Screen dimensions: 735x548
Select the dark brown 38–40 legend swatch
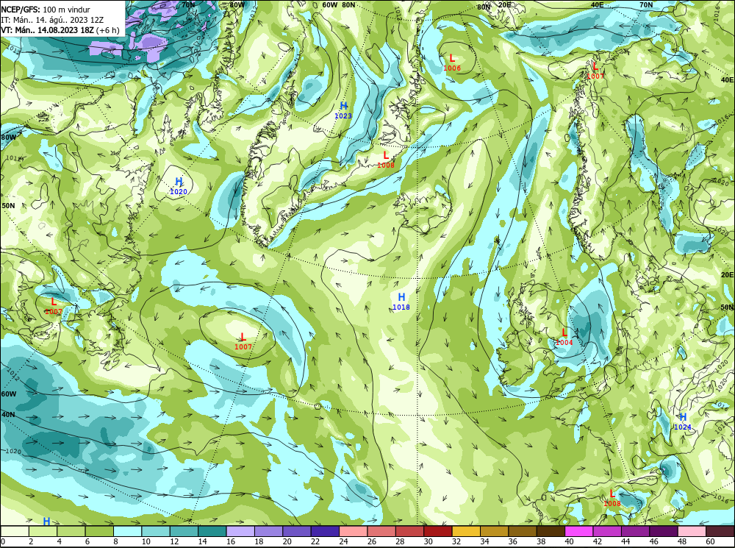point(551,531)
